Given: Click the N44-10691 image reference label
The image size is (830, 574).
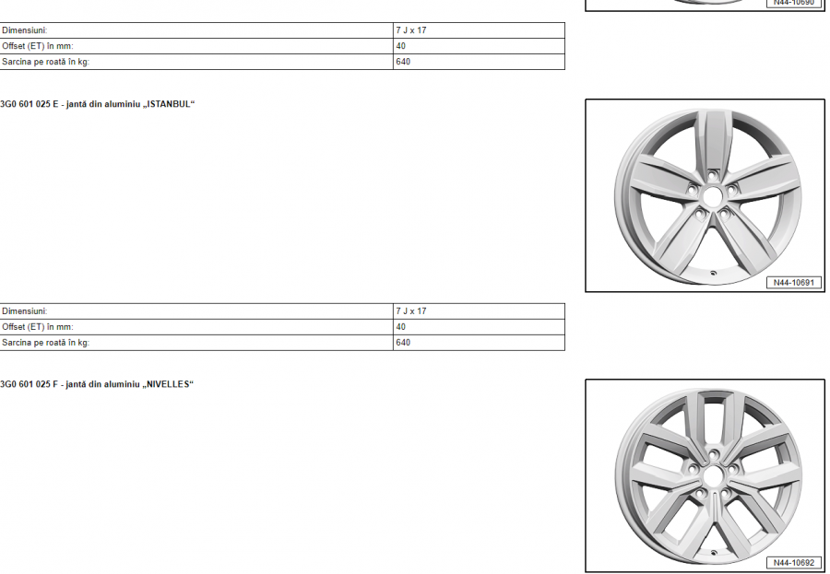Looking at the screenshot, I should [793, 283].
